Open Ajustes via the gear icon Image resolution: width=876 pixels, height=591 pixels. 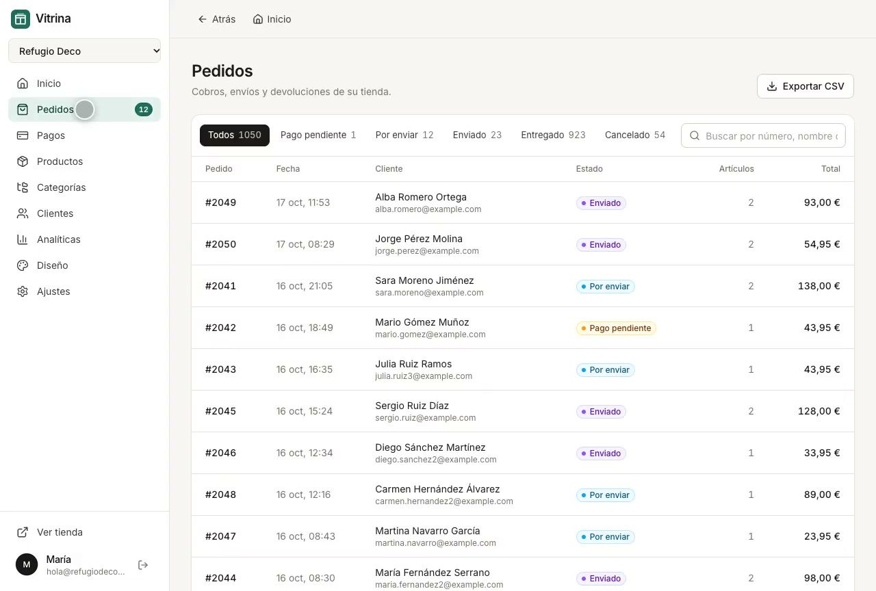[x=23, y=291]
